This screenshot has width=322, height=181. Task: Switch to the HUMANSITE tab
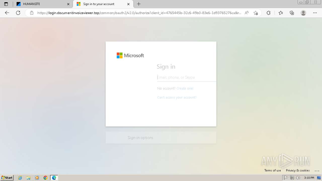tap(43, 4)
